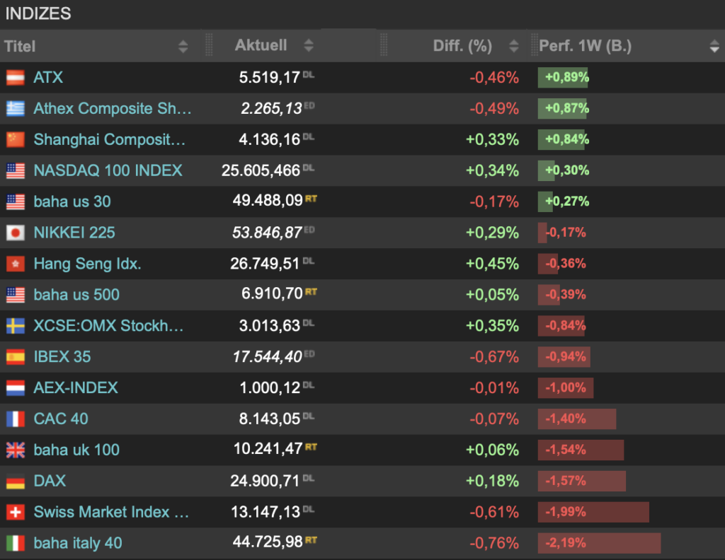Open the DAX index link

click(50, 481)
